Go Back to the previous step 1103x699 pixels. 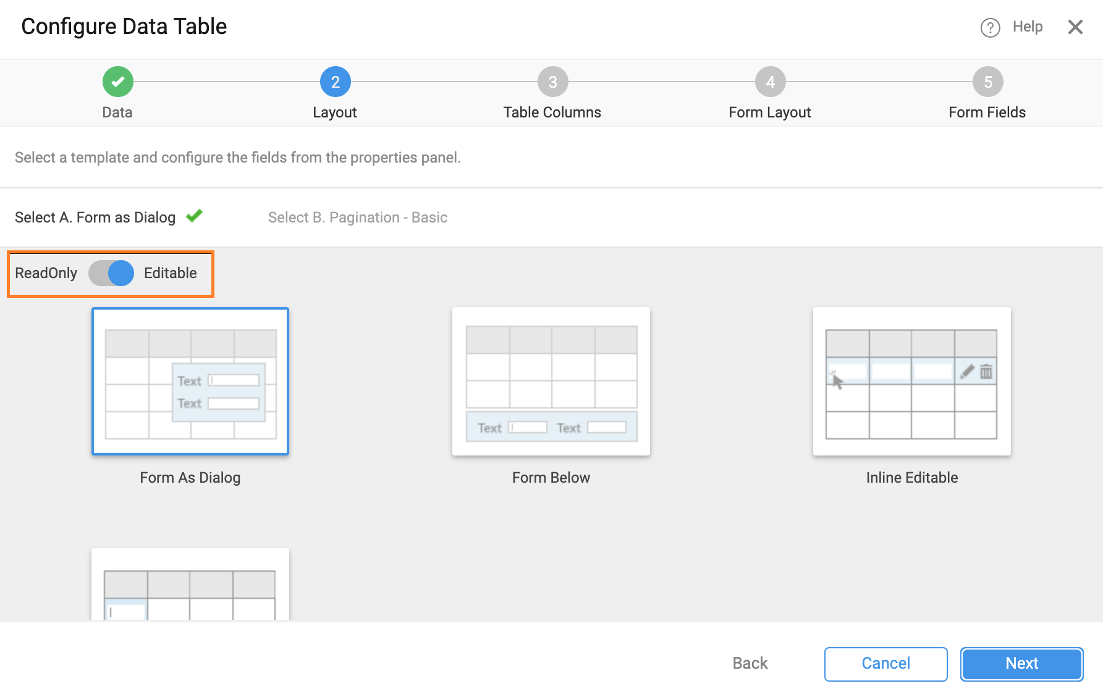point(749,663)
